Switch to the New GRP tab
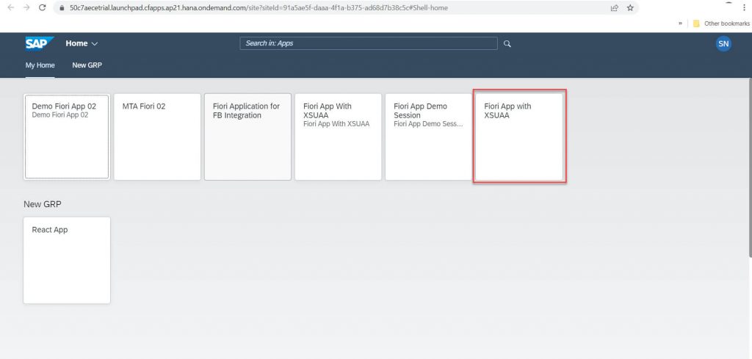The width and height of the screenshot is (752, 359). (87, 65)
